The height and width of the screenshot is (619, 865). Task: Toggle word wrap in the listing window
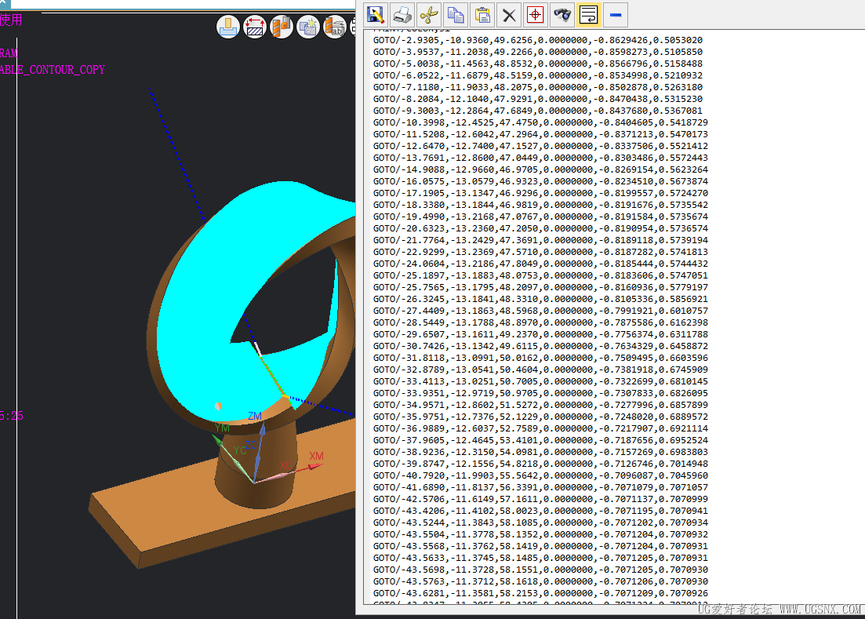(x=589, y=15)
